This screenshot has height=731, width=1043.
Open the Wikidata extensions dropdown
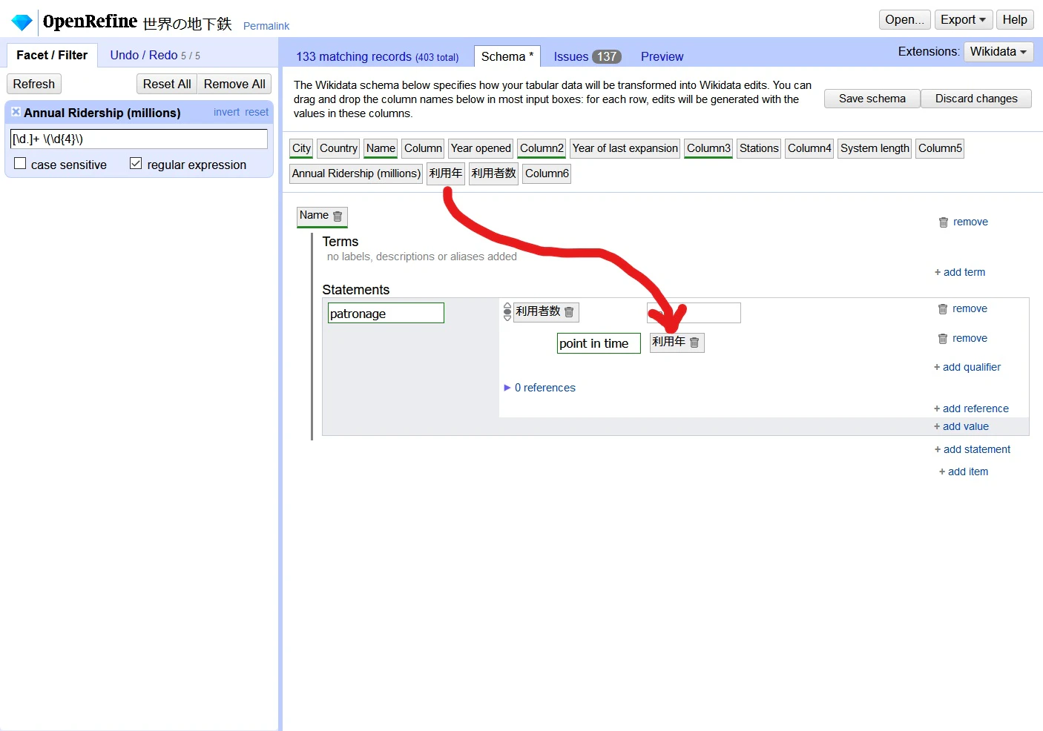998,52
